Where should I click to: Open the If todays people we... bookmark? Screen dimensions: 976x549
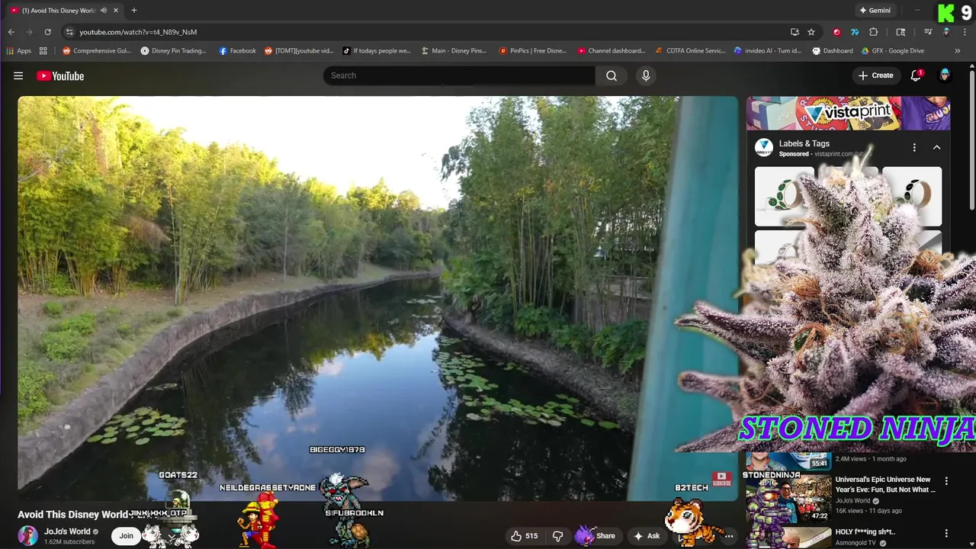[377, 51]
